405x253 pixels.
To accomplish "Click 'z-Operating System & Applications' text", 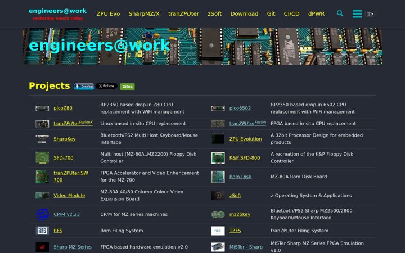I will [x=311, y=196].
